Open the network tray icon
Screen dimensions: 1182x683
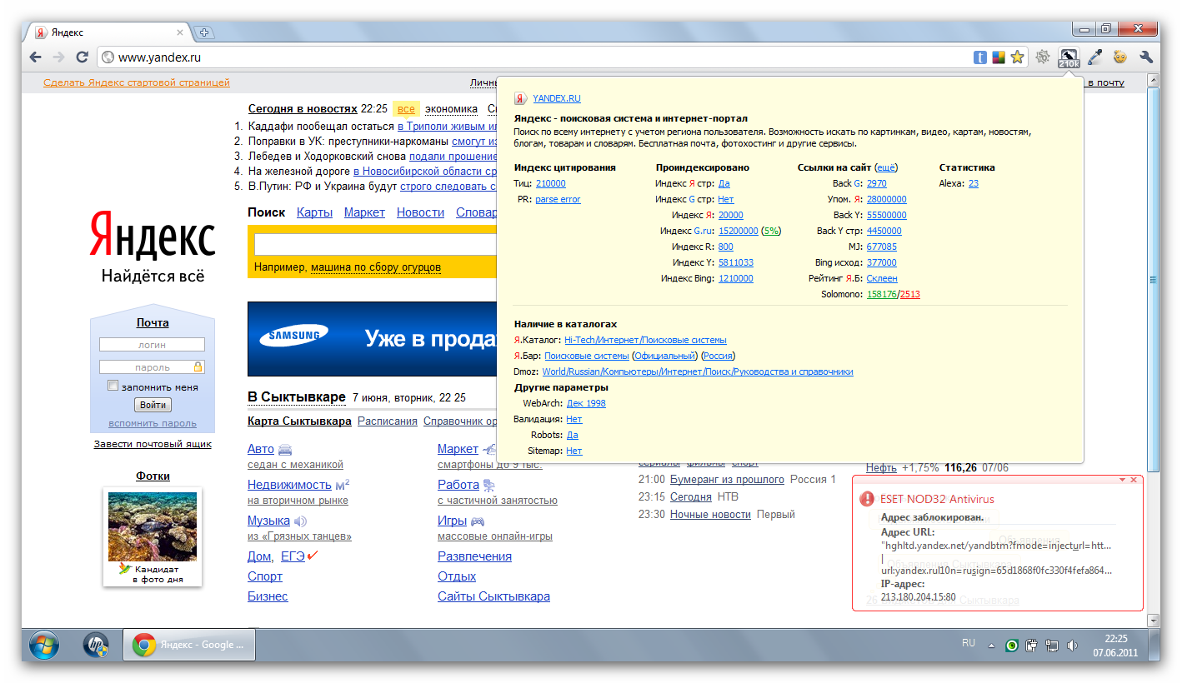pos(1052,645)
